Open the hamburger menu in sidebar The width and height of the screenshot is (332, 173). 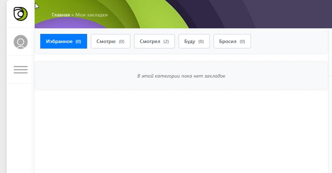point(20,70)
